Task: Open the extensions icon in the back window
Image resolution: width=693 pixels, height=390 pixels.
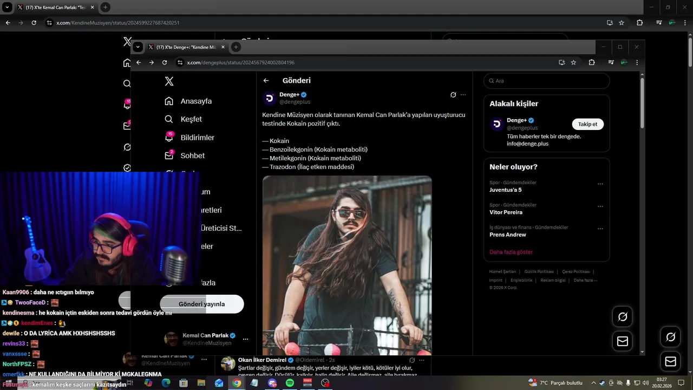Action: coord(640,23)
